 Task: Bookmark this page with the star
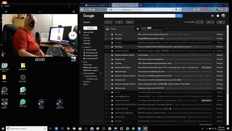[180, 10]
